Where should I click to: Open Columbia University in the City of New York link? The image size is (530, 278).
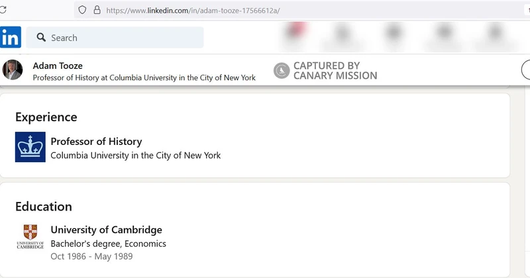click(x=136, y=155)
